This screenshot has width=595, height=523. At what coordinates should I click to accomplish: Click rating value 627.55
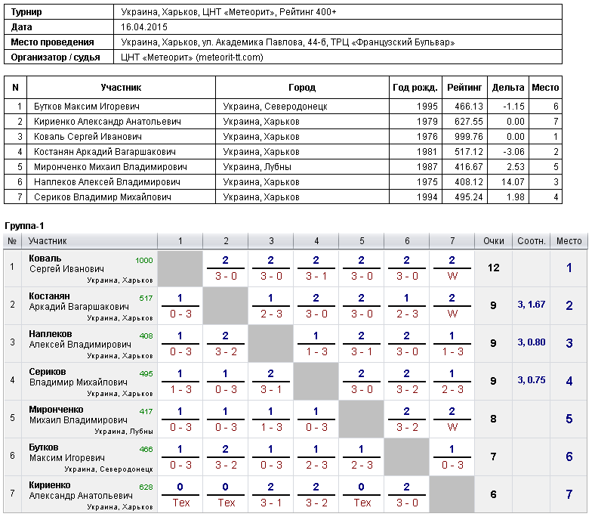pos(469,122)
